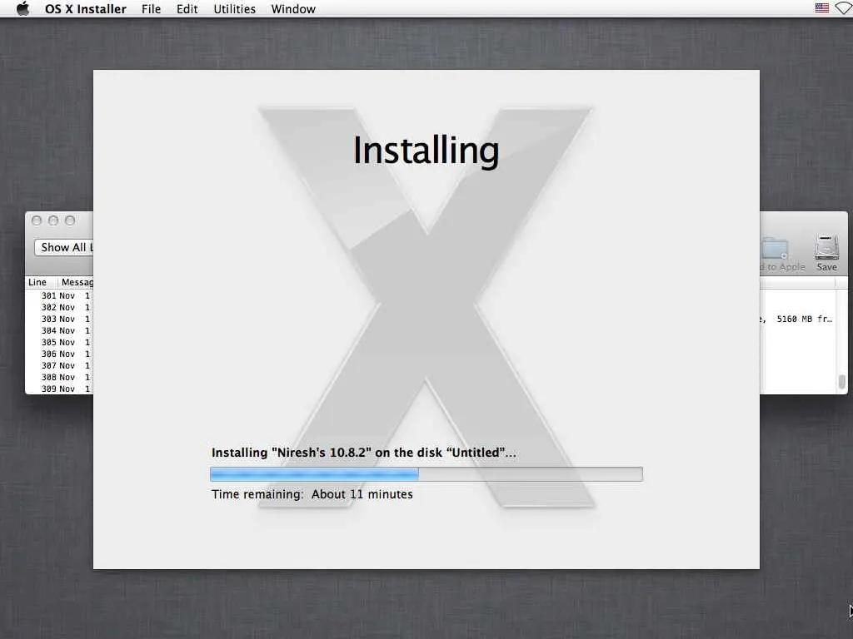Select log line 306
The height and width of the screenshot is (639, 853).
(x=59, y=354)
